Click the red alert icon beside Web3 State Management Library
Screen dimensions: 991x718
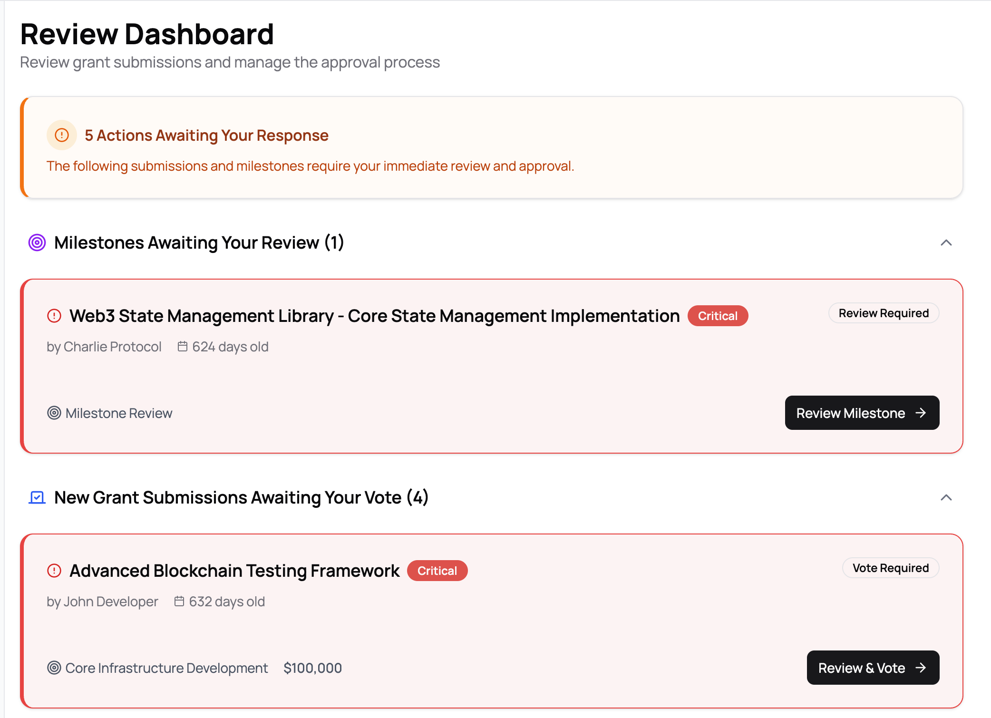point(54,315)
